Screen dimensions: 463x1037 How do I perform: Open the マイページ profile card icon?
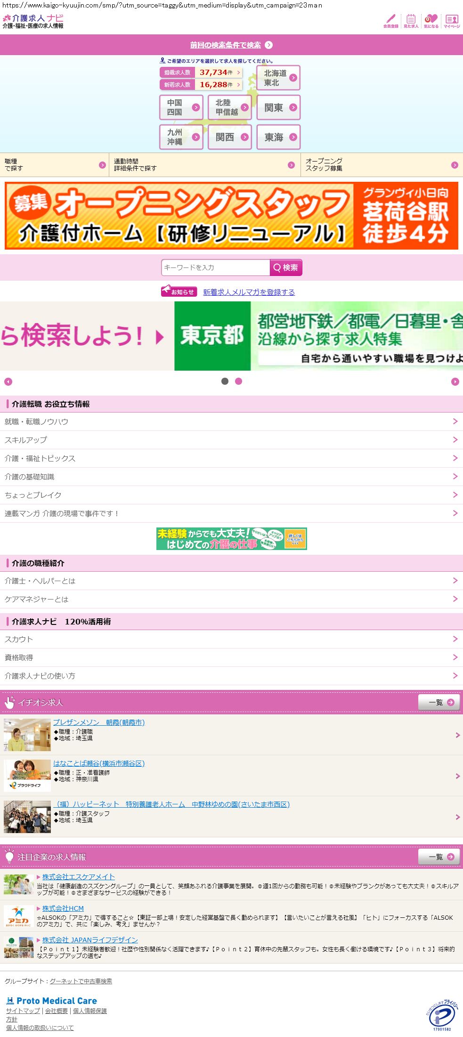tap(452, 20)
